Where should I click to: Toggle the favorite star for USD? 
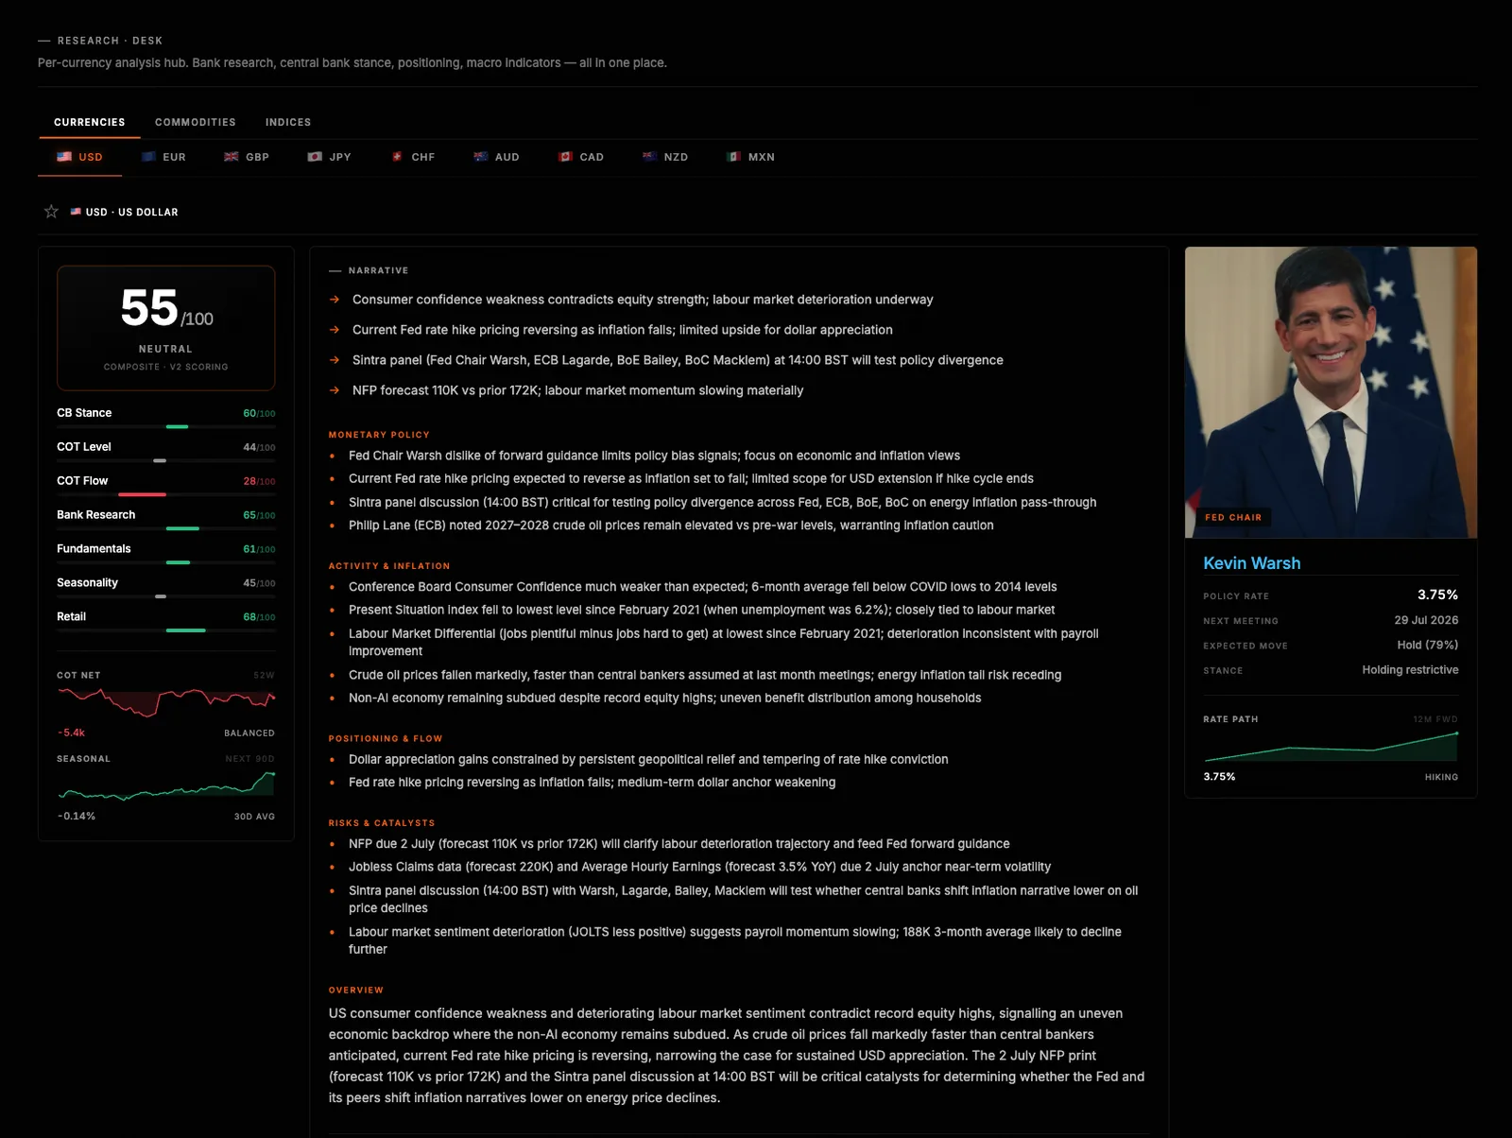51,212
